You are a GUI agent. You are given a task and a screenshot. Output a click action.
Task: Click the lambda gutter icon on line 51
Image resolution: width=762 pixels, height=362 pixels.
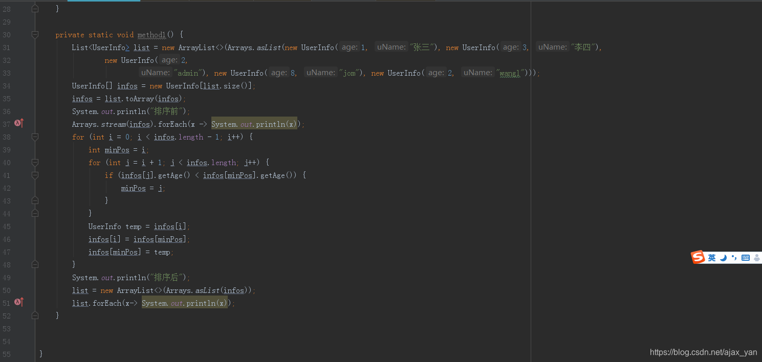click(x=18, y=302)
